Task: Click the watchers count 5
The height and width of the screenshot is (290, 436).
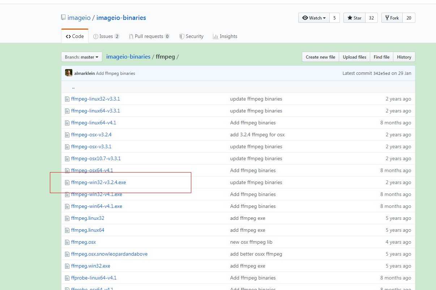Action: (334, 18)
